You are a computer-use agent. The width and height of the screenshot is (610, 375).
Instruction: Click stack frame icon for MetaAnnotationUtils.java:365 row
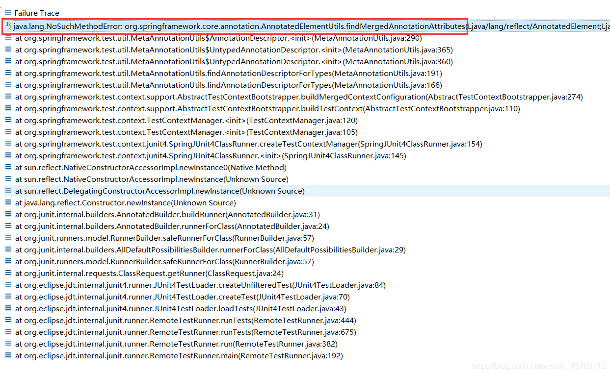coord(8,50)
